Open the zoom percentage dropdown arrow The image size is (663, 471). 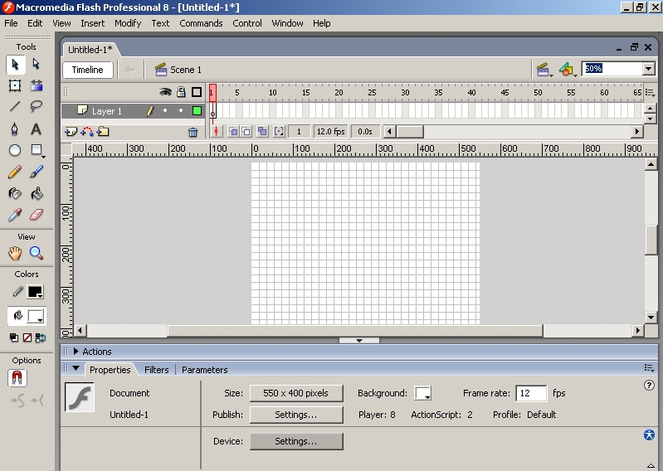pos(649,69)
